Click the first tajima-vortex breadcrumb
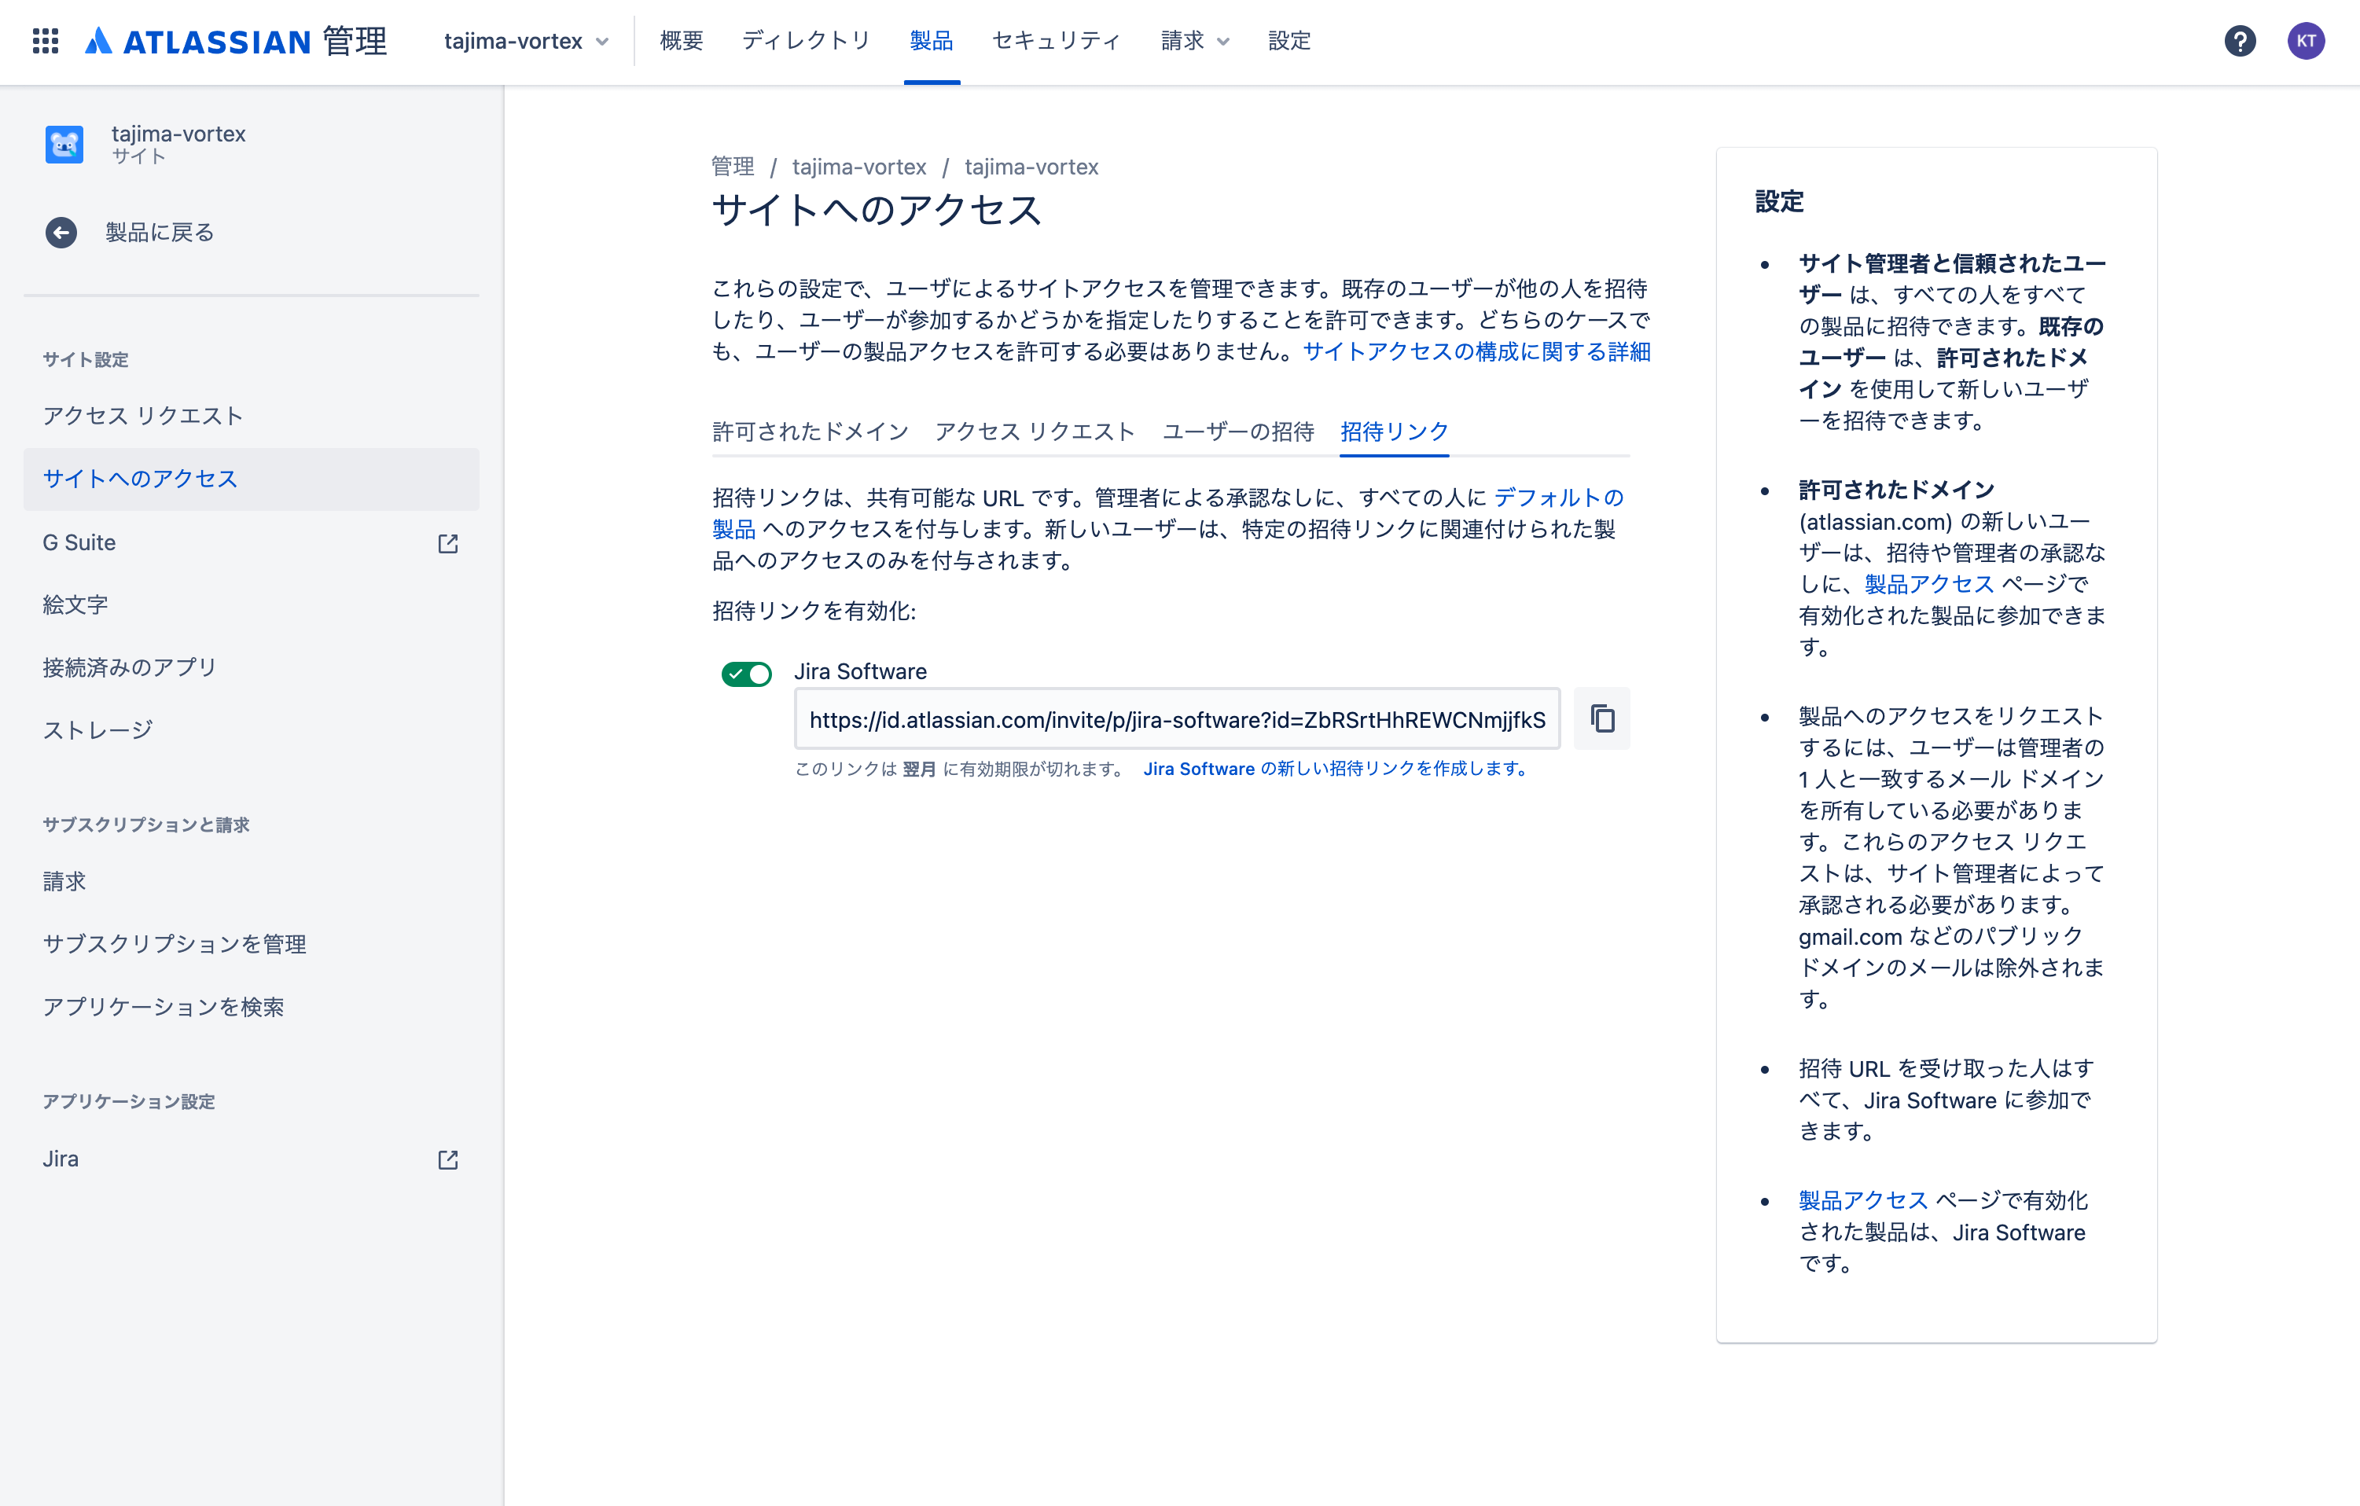The image size is (2360, 1506). [x=859, y=167]
